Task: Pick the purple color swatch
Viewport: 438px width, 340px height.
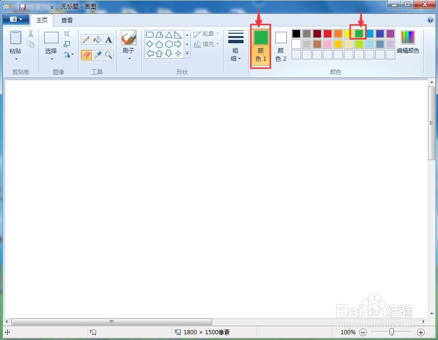Action: tap(390, 34)
